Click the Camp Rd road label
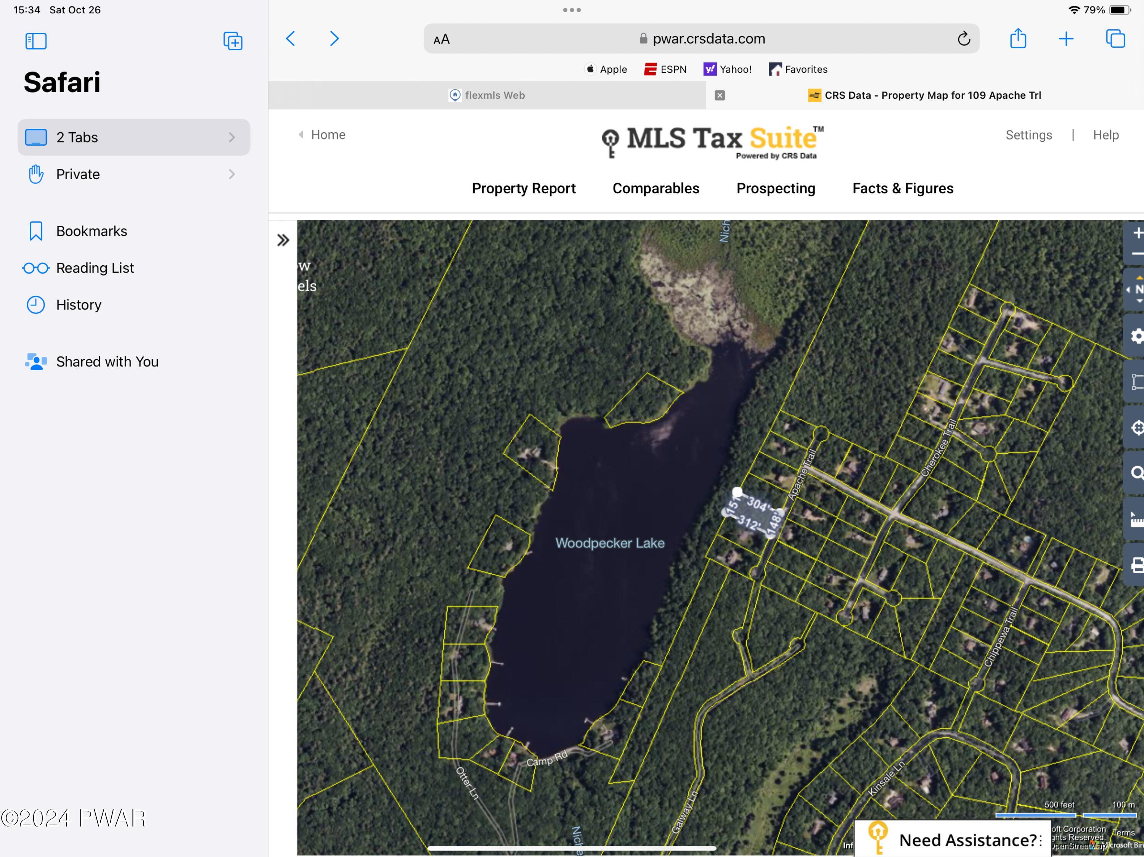 pyautogui.click(x=547, y=758)
